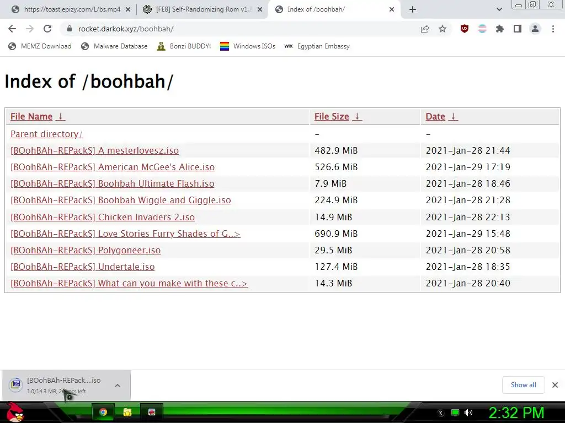The height and width of the screenshot is (423, 565).
Task: Open Egyptian Embassy bookmark
Action: [x=317, y=46]
